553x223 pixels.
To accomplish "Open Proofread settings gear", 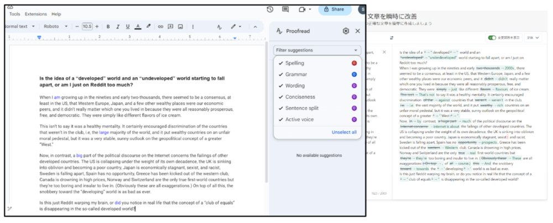I will tap(346, 31).
